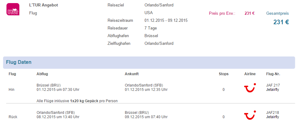Select the Hin flight row label
Viewport: 296px width, 124px height.
tap(11, 90)
